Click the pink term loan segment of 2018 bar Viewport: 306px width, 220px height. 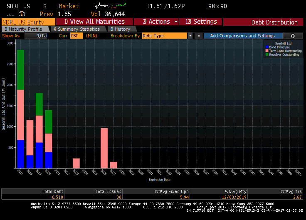click(x=30, y=137)
